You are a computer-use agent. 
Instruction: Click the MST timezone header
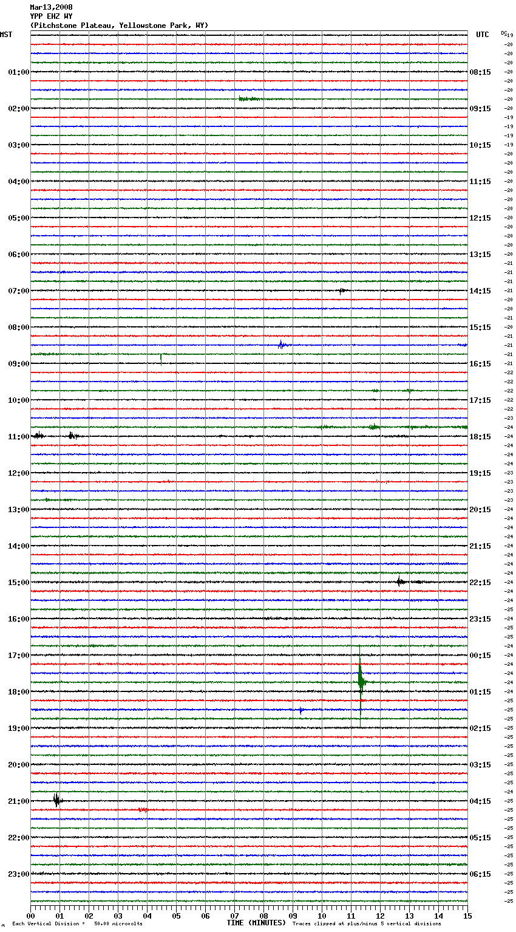(x=6, y=35)
